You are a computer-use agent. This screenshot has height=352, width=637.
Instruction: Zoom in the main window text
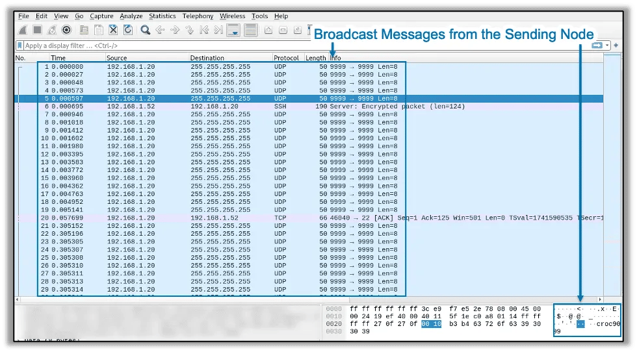[x=268, y=30]
